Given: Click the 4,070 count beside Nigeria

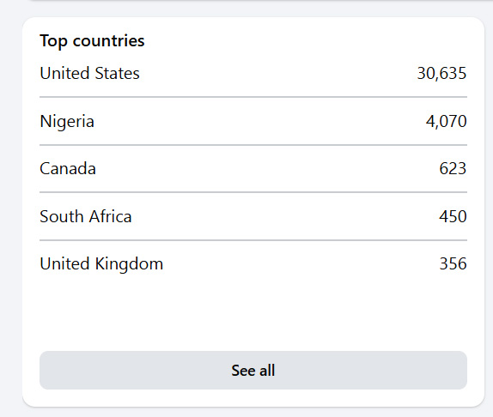Looking at the screenshot, I should tap(446, 122).
